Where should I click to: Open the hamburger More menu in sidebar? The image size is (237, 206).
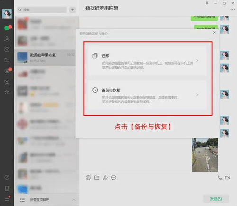(7, 199)
